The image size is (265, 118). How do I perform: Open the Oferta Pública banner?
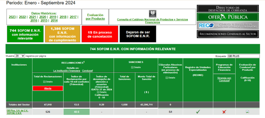228,17
